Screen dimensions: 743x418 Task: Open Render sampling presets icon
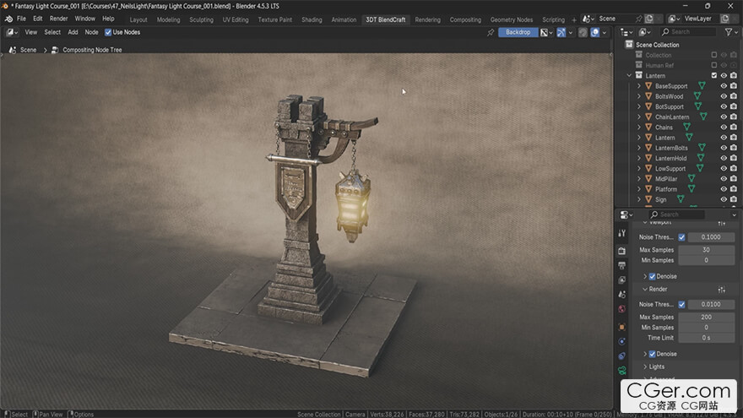point(722,289)
